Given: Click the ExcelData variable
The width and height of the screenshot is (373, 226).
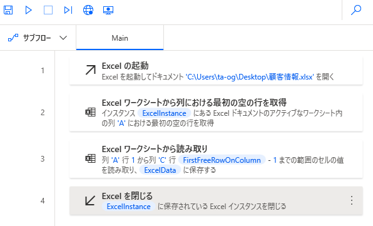Looking at the screenshot, I should [x=160, y=170].
